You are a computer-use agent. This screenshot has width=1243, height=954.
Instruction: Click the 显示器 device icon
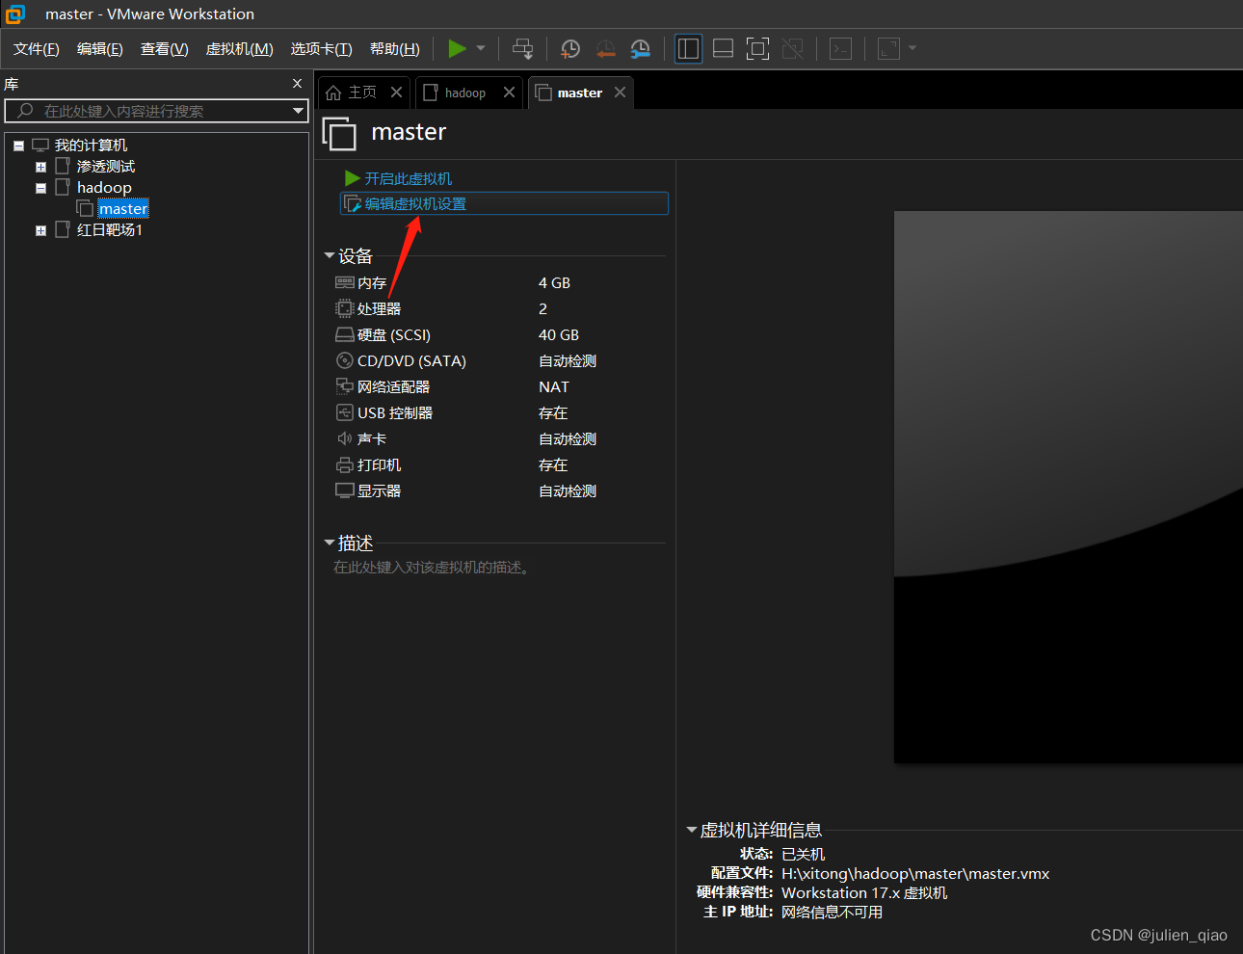[345, 490]
